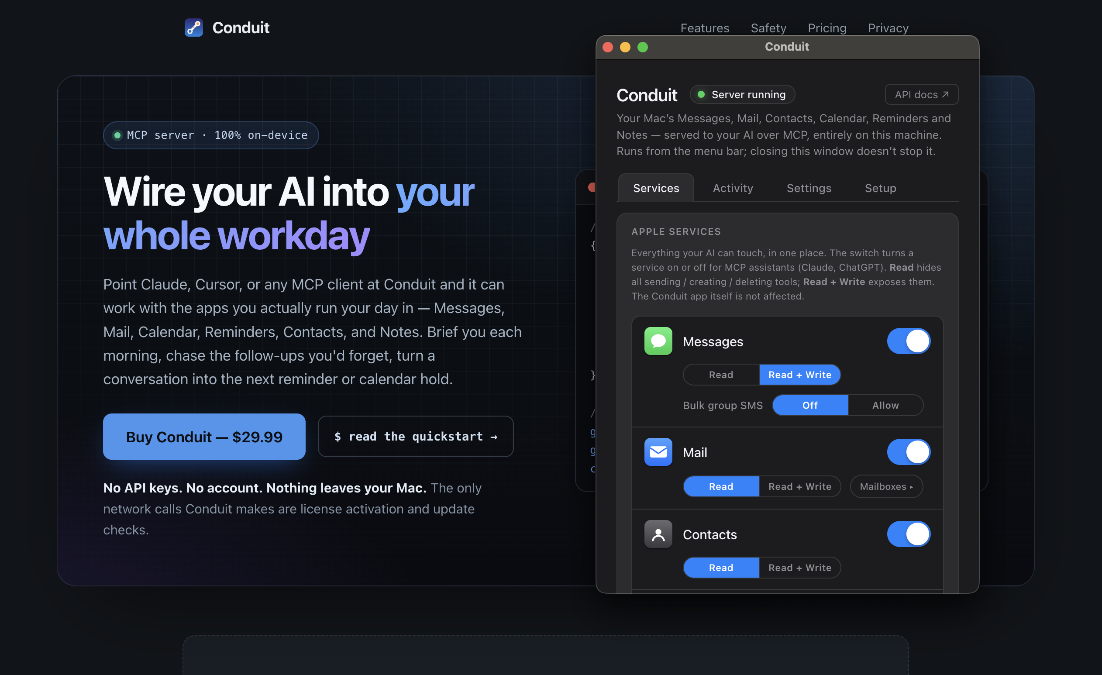Image resolution: width=1102 pixels, height=675 pixels.
Task: Open the Setup tab
Action: (880, 188)
